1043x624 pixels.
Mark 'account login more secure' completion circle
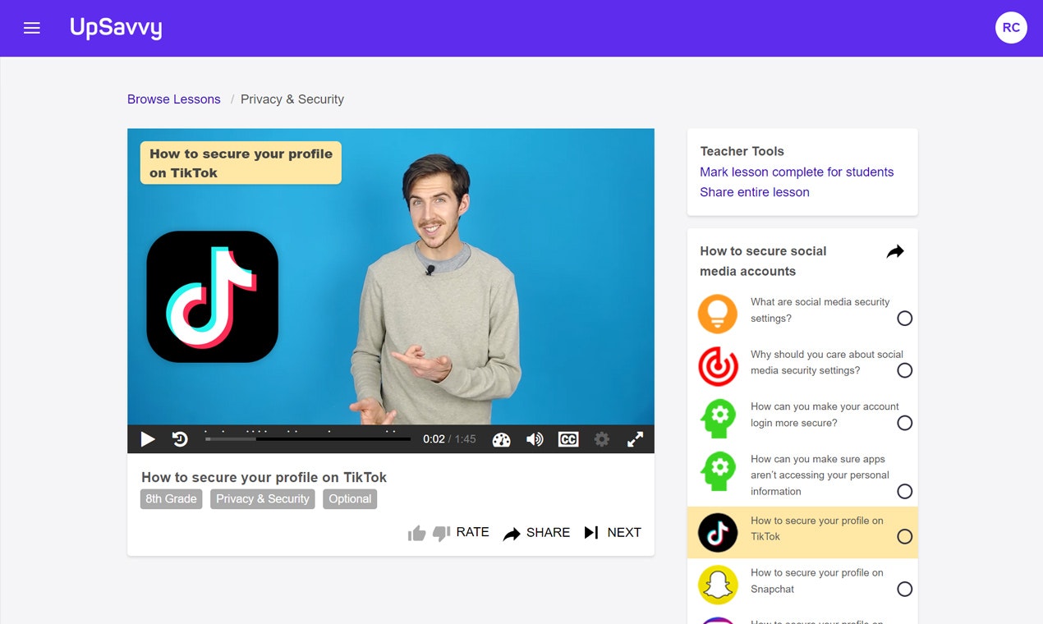pyautogui.click(x=904, y=423)
